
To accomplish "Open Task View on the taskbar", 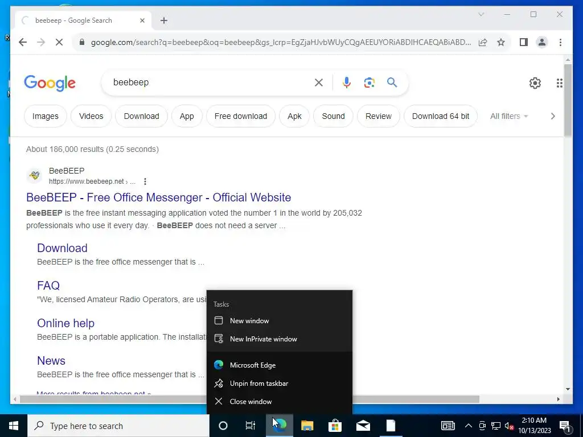I will [x=251, y=426].
